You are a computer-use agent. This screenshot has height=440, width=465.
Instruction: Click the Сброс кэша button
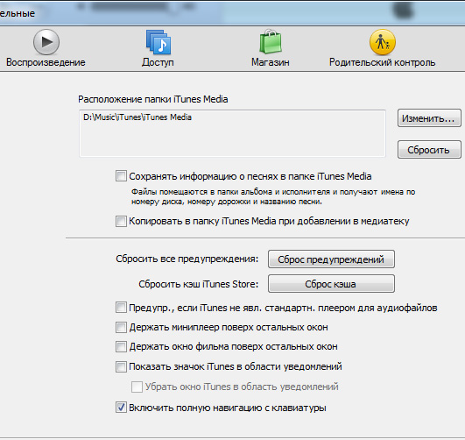pos(331,284)
